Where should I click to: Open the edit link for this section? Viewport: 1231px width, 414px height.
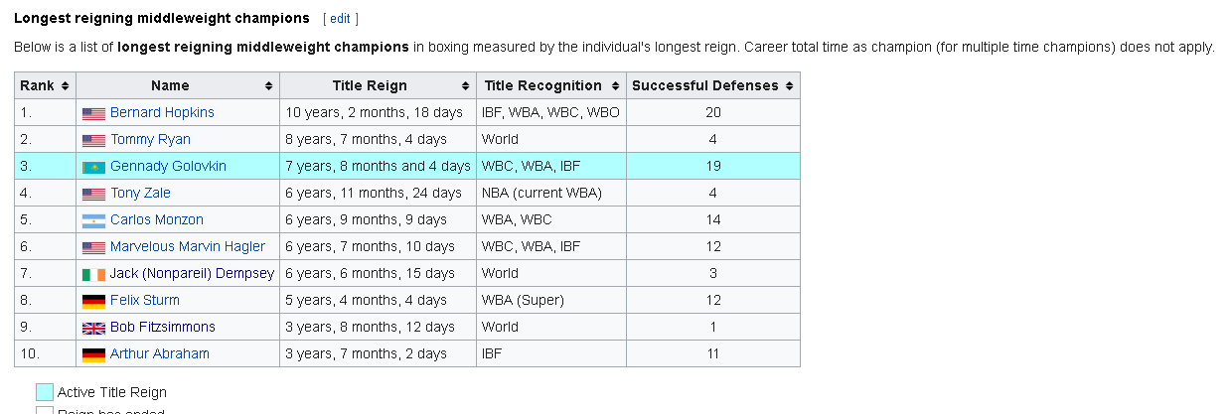340,19
